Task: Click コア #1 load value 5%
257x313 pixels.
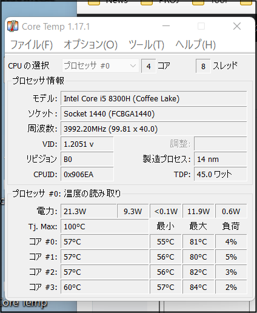Action: (231, 257)
